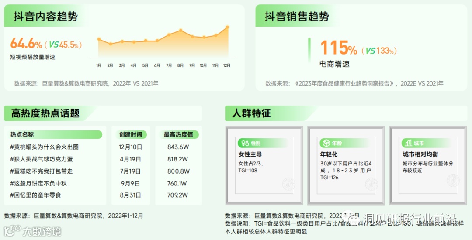Screen dimensions: 472x240
Task: Click the 年轻化 card title
Action: coord(329,154)
